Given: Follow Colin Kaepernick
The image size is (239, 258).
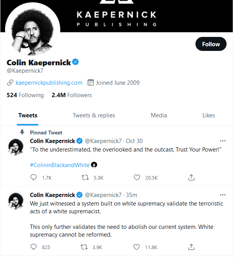Looking at the screenshot, I should coord(211,44).
